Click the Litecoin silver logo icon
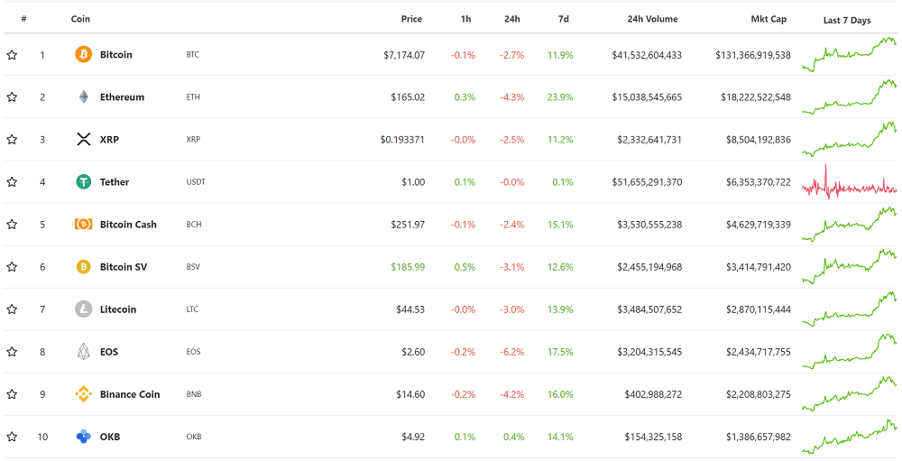This screenshot has height=461, width=902. point(83,309)
